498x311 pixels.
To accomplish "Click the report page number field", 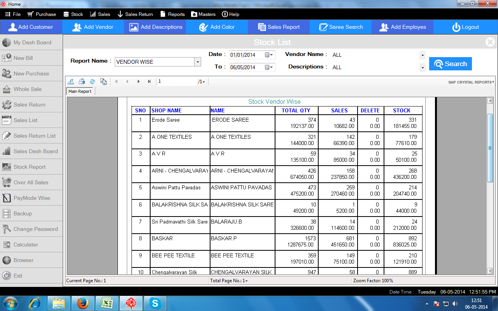I will point(177,82).
